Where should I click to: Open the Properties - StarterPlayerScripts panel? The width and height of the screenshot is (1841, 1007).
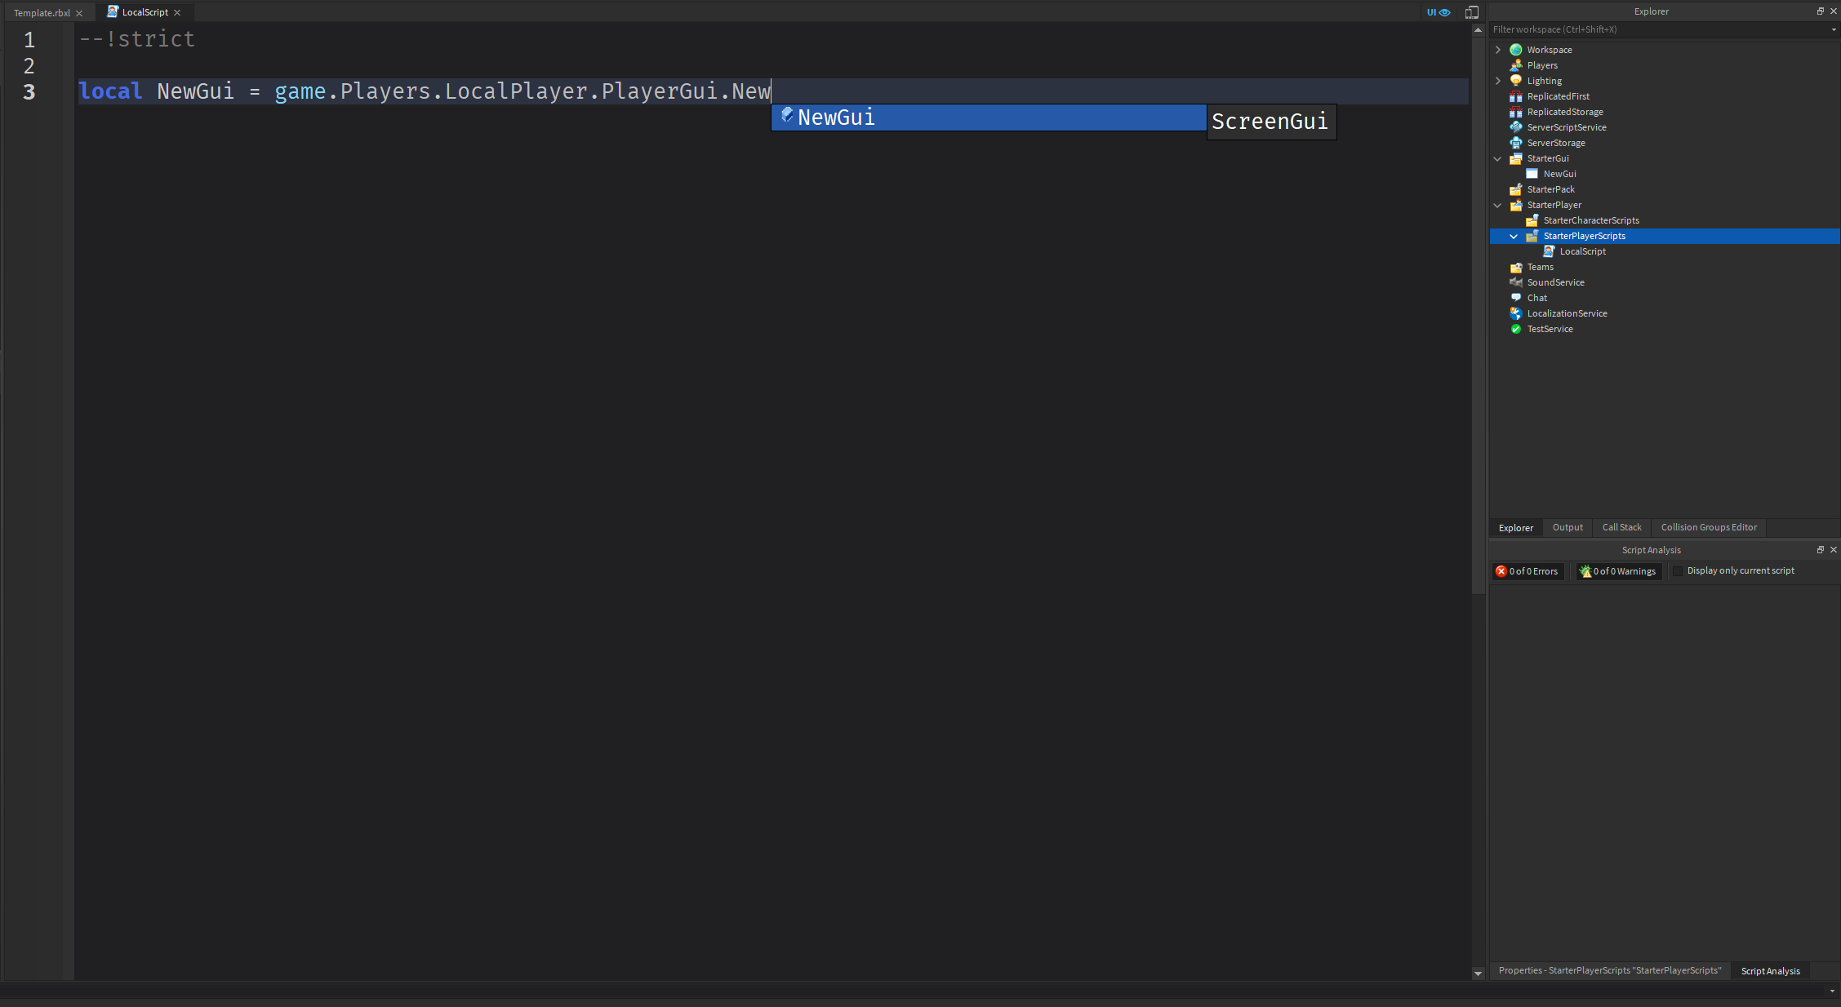pos(1609,970)
